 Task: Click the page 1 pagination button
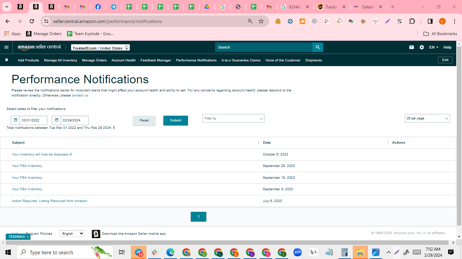pyautogui.click(x=199, y=217)
